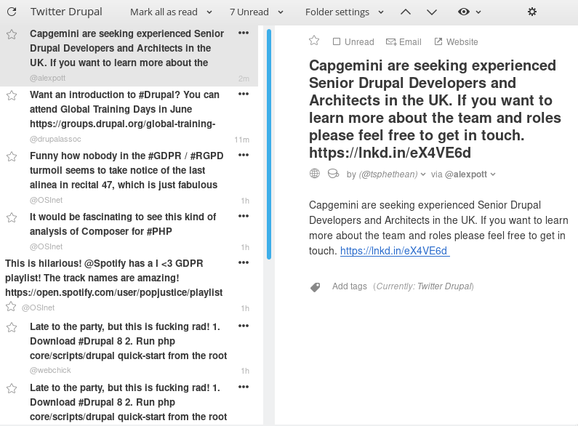The image size is (578, 426).
Task: Go to next article with down arrow
Action: [432, 12]
